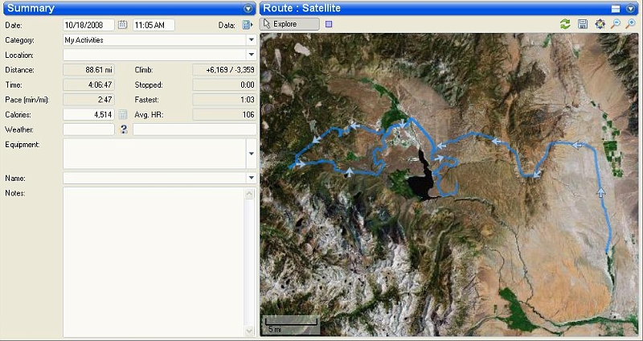643x341 pixels.
Task: Open the Name dropdown
Action: [x=251, y=178]
